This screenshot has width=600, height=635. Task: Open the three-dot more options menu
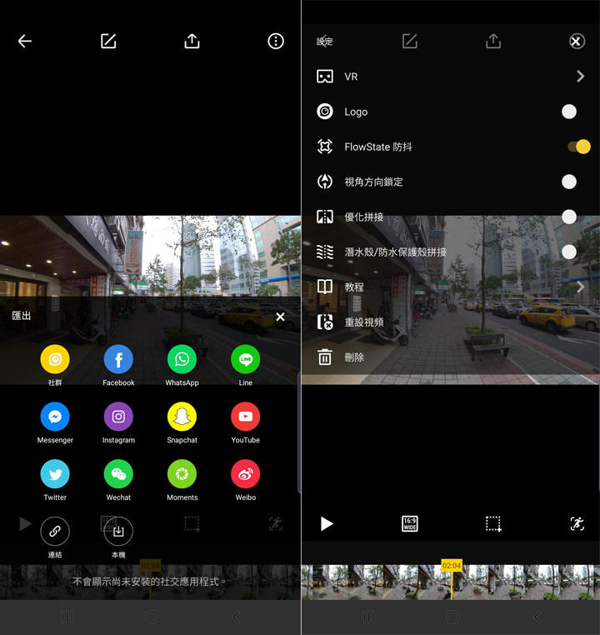click(x=276, y=42)
